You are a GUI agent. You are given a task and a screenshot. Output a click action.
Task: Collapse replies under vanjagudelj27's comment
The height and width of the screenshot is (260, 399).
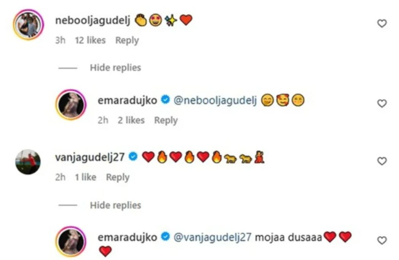(115, 205)
